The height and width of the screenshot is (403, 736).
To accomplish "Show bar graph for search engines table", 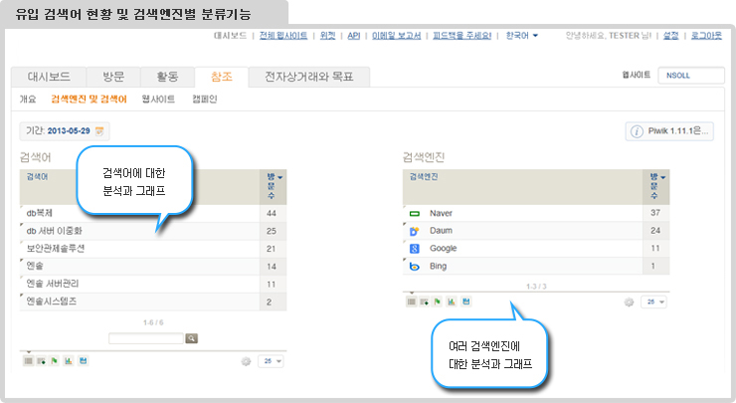I will click(x=452, y=301).
